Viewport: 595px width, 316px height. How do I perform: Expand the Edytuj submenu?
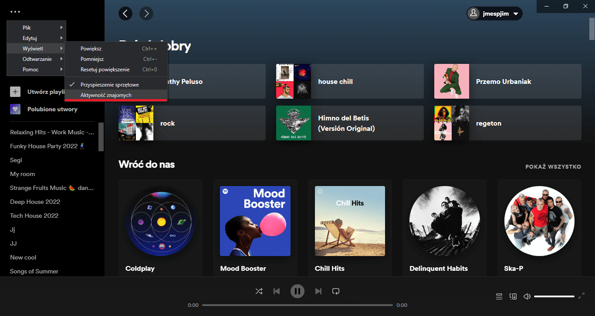[36, 38]
